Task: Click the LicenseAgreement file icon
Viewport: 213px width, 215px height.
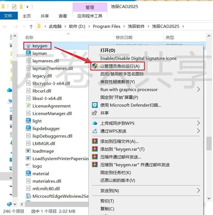Action: (28, 106)
